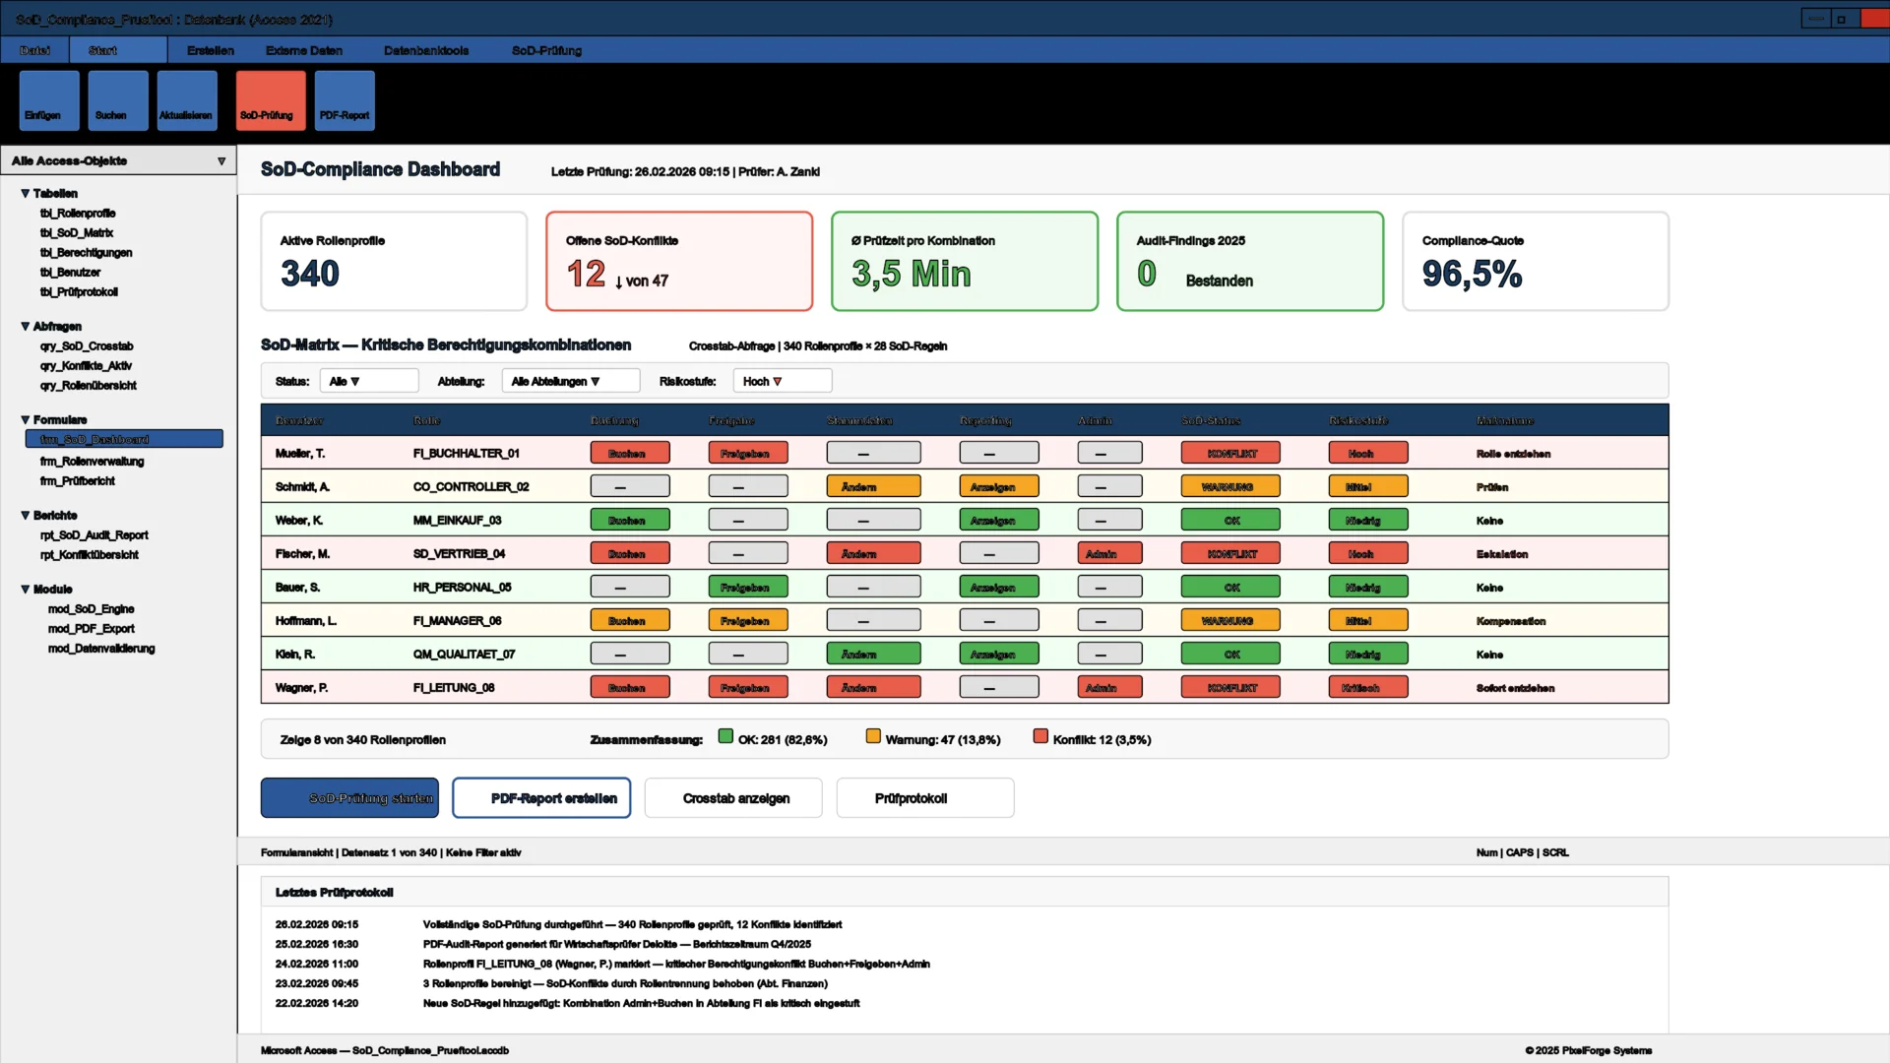Open the Status filter dropdown
The height and width of the screenshot is (1063, 1890).
click(369, 380)
